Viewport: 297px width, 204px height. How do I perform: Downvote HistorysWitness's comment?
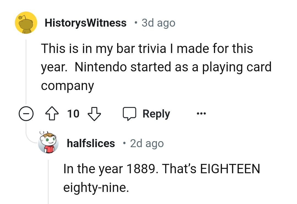(x=94, y=113)
